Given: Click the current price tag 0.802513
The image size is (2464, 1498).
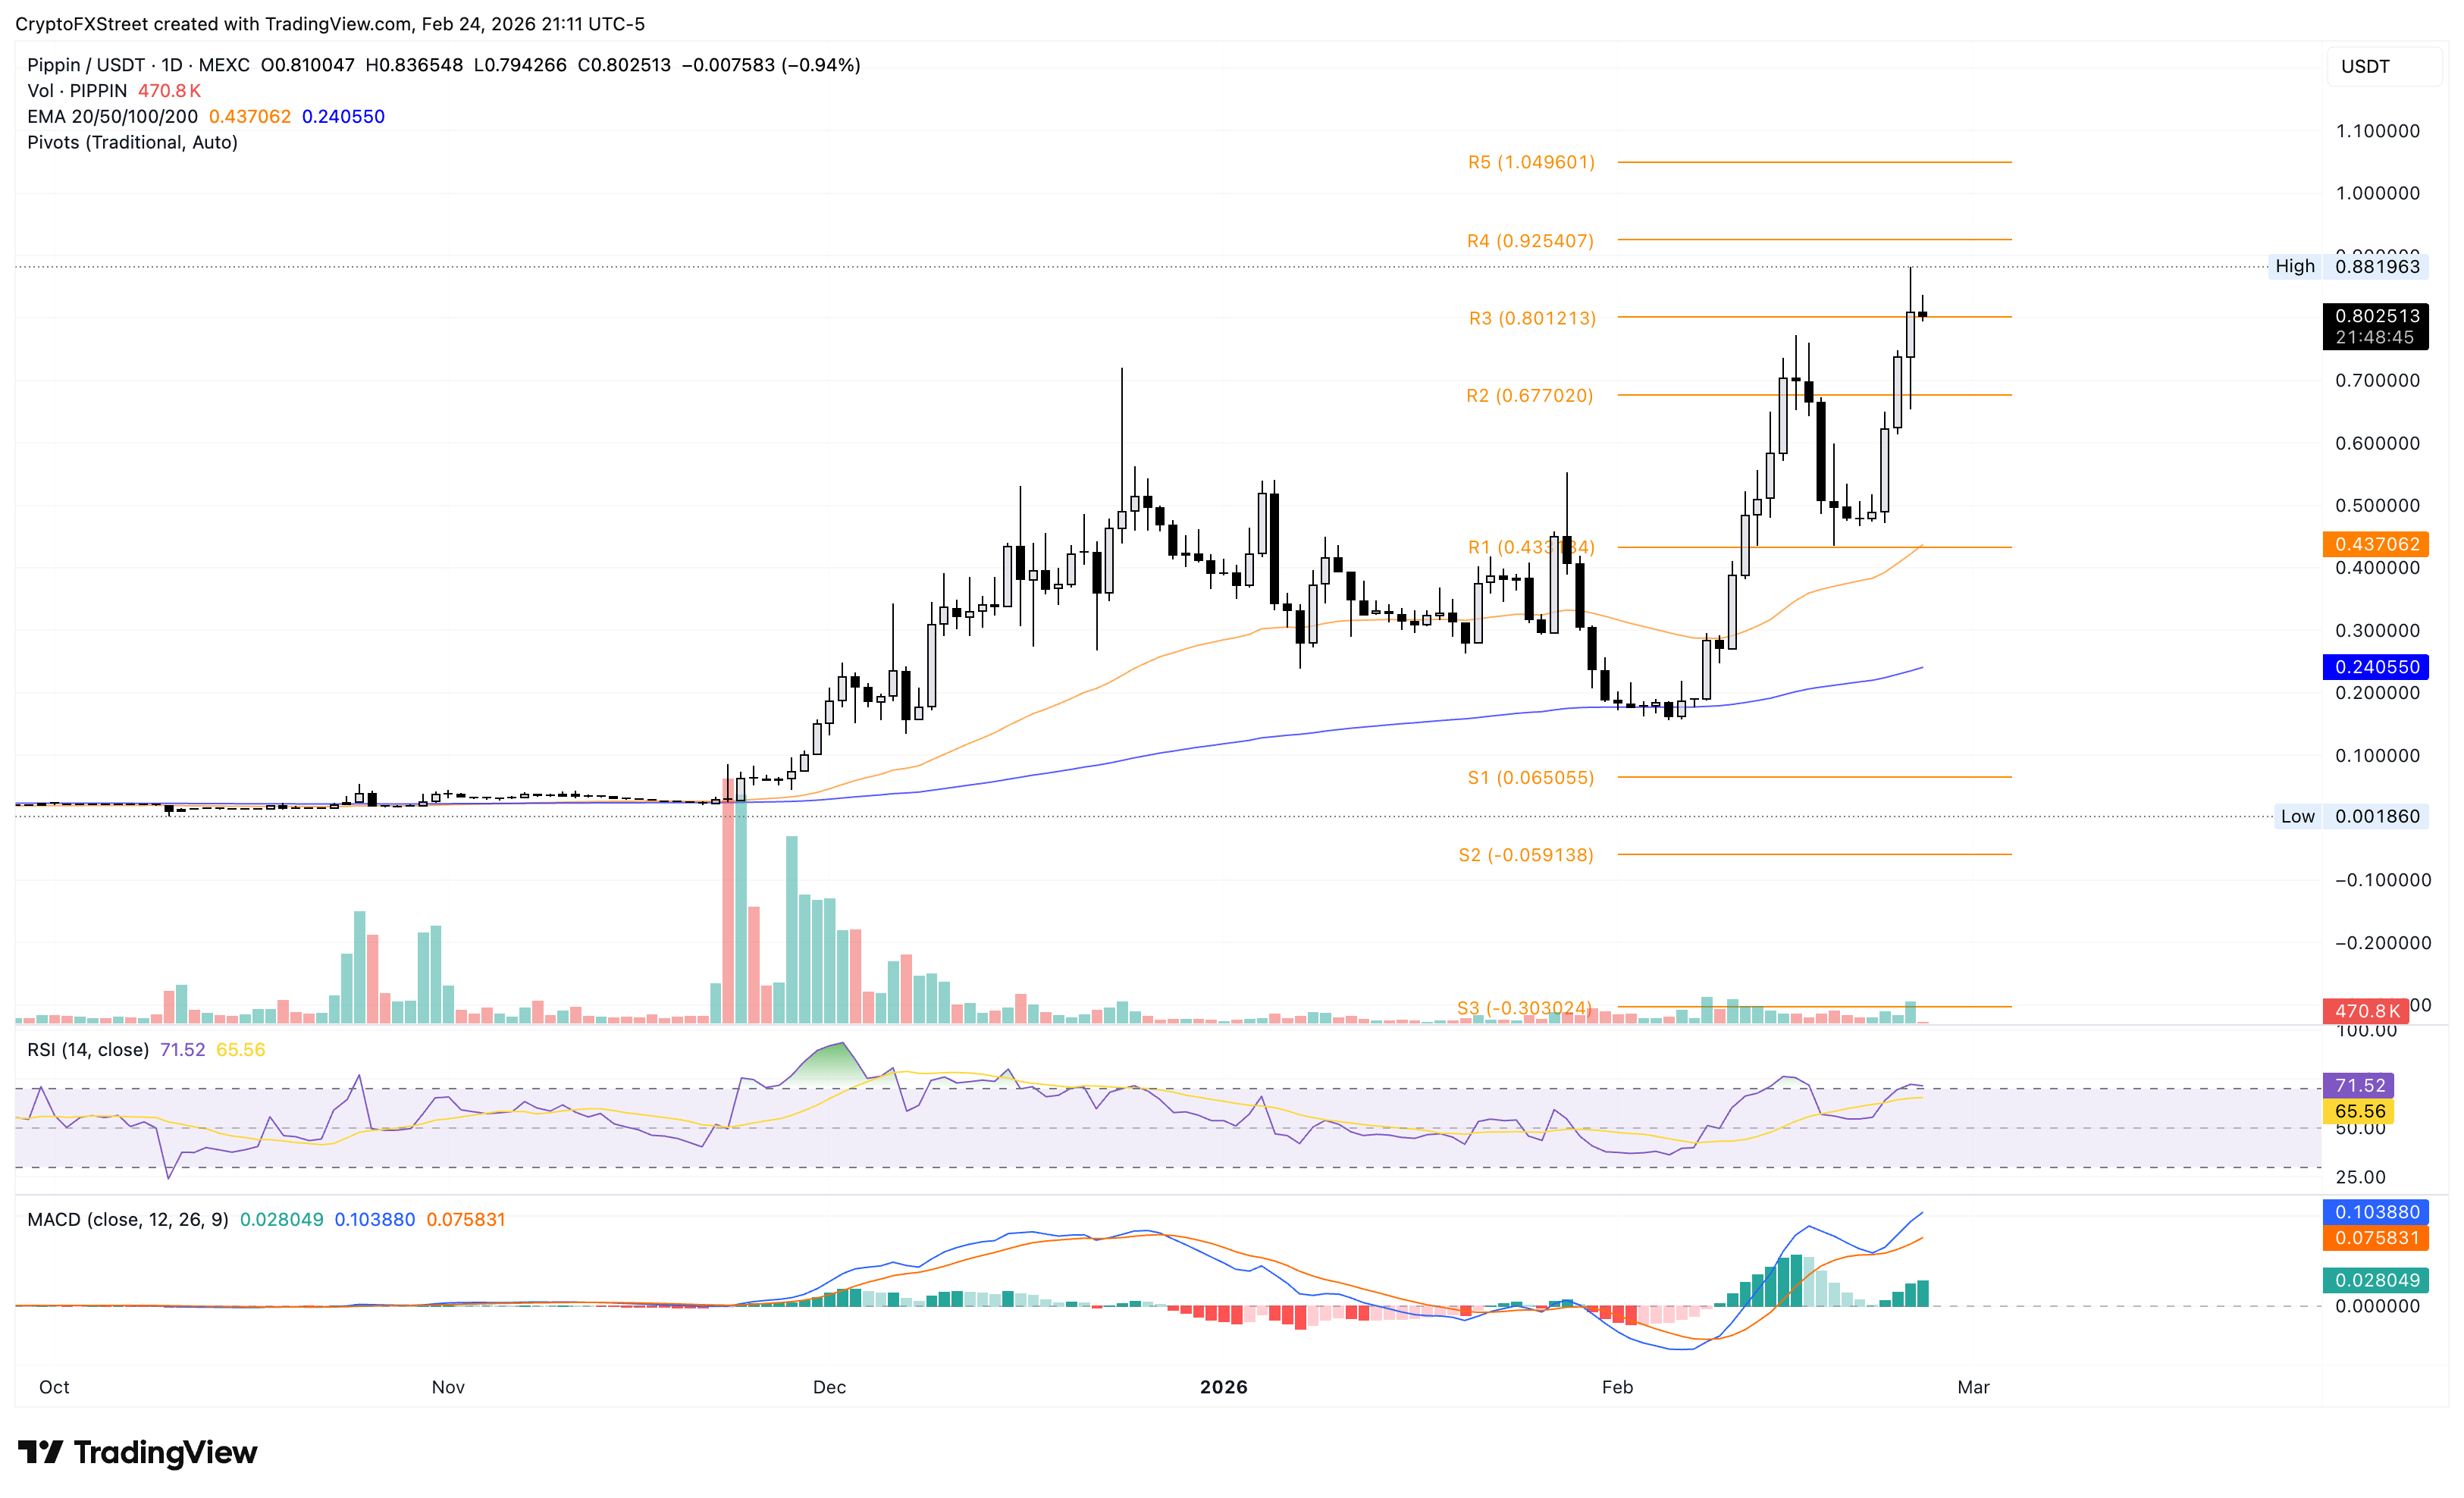Looking at the screenshot, I should (x=2376, y=316).
